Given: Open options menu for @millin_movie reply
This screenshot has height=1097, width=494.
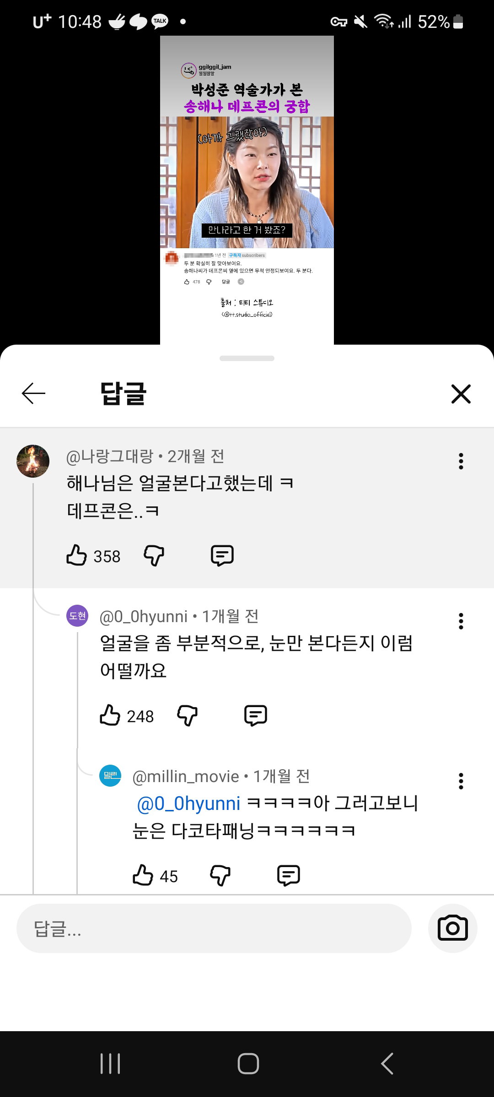Looking at the screenshot, I should 461,781.
